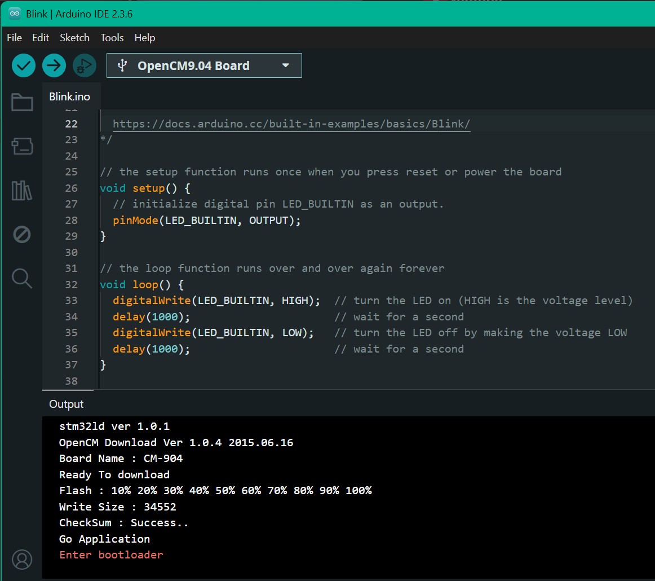Image resolution: width=655 pixels, height=581 pixels.
Task: Click the 'Write Size : 34552' output line
Action: pos(117,507)
